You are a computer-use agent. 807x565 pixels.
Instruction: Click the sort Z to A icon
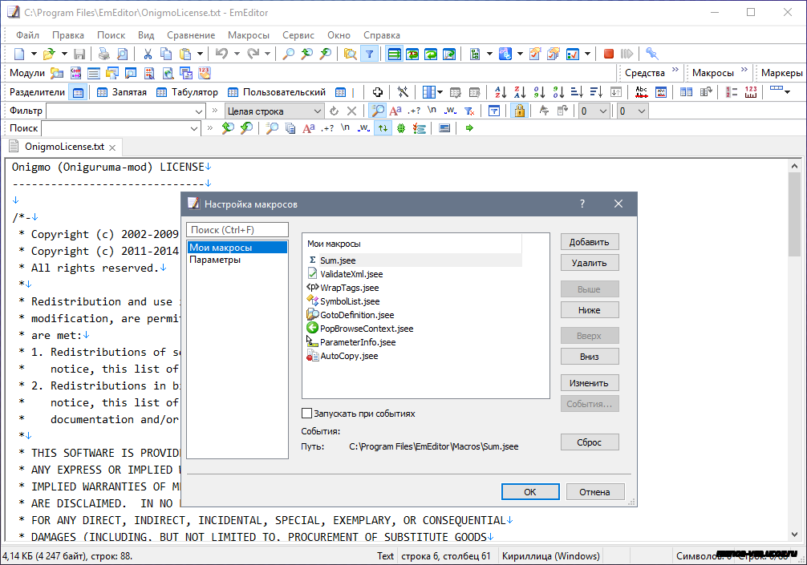pyautogui.click(x=520, y=92)
